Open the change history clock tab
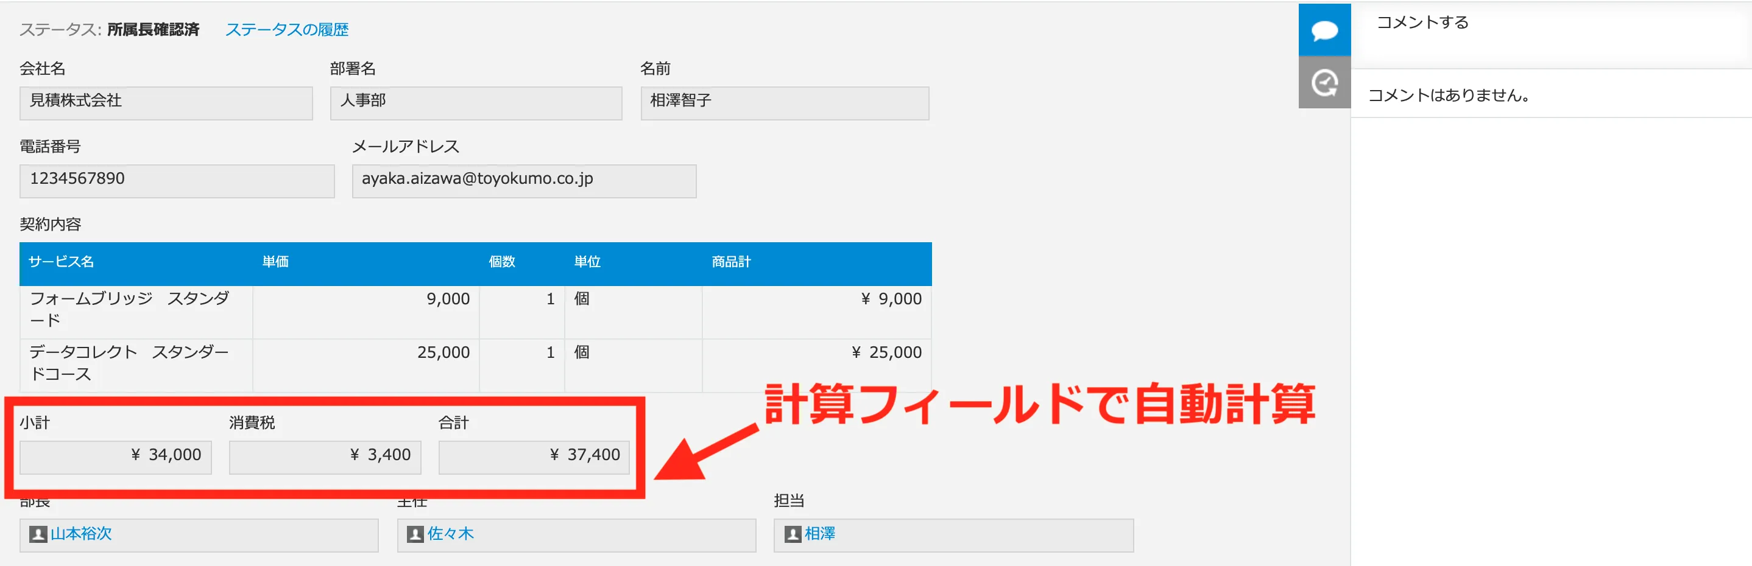1752x566 pixels. click(x=1324, y=83)
